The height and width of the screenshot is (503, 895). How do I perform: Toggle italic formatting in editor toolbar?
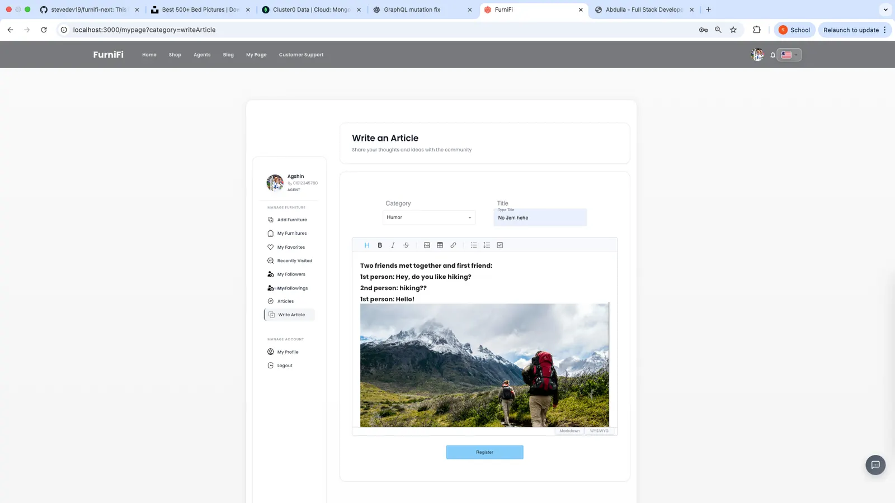pyautogui.click(x=393, y=245)
